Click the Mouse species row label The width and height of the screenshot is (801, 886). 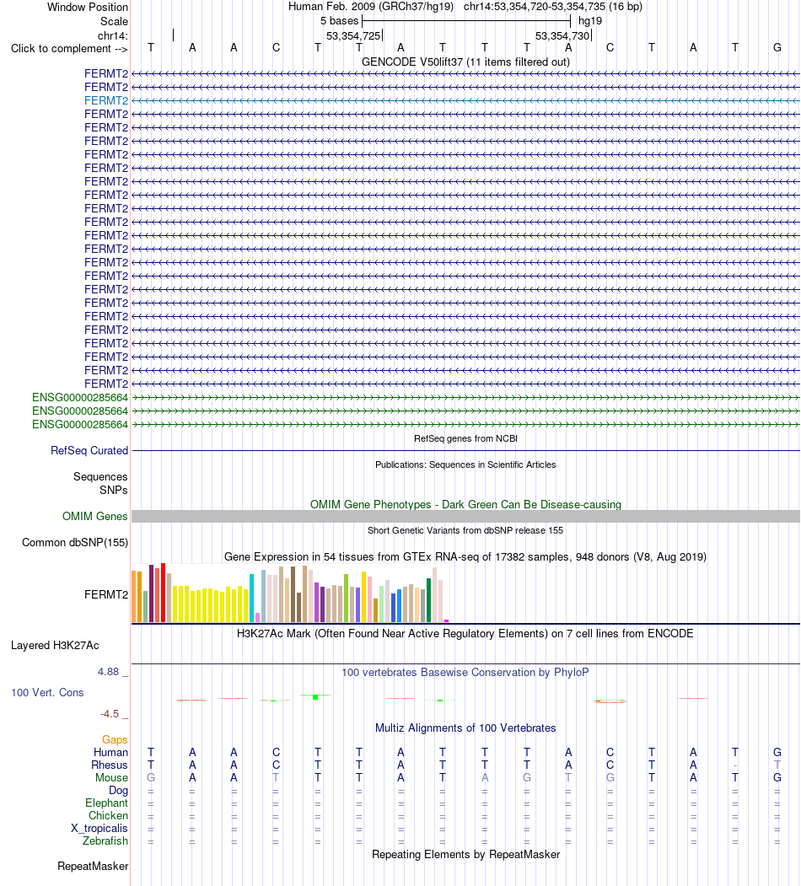(111, 777)
